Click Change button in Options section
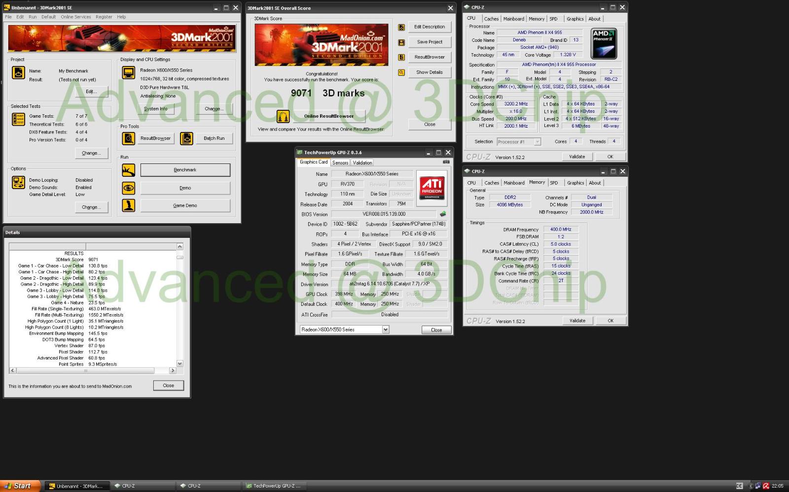This screenshot has height=492, width=789. click(91, 207)
